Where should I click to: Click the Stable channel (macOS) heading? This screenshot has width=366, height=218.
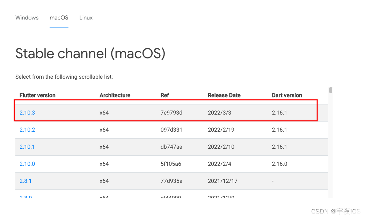tap(90, 54)
